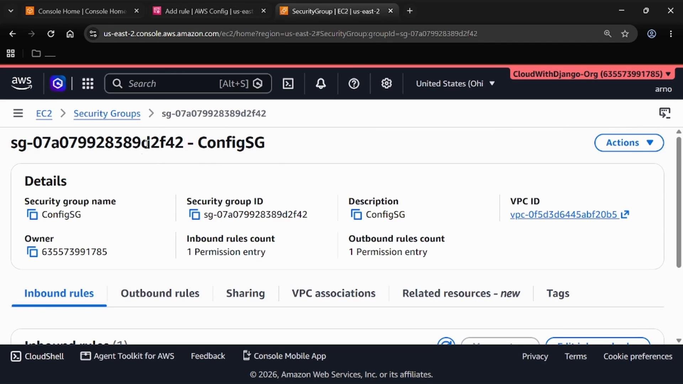Go to the Security Groups breadcrumb link
The image size is (683, 384).
(x=107, y=113)
